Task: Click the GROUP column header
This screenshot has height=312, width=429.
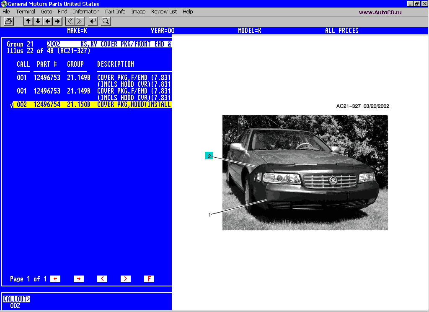Action: (x=75, y=64)
